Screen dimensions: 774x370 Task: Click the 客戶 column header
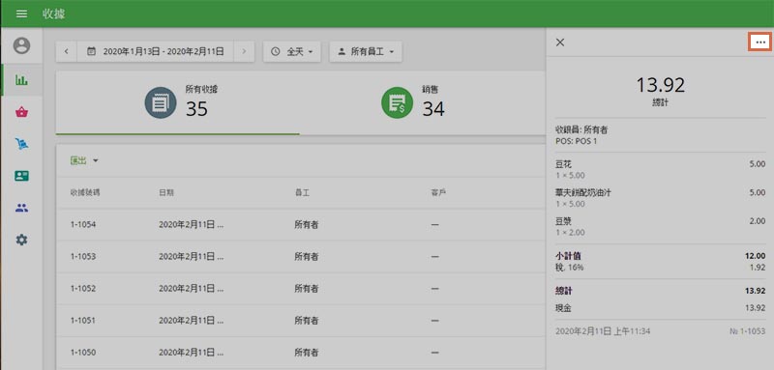pyautogui.click(x=438, y=192)
